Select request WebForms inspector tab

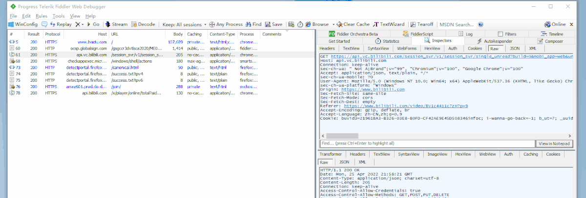click(407, 49)
